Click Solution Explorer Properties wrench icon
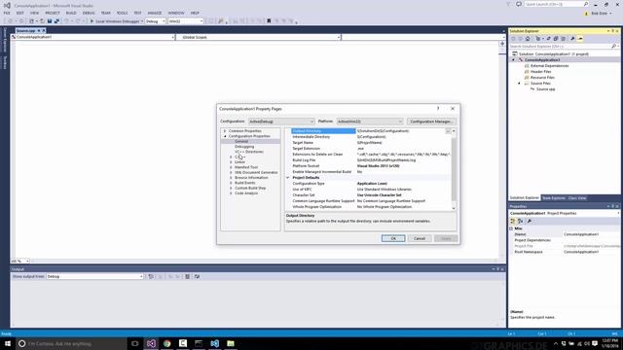Screen dimensions: 623x350 coord(572,39)
